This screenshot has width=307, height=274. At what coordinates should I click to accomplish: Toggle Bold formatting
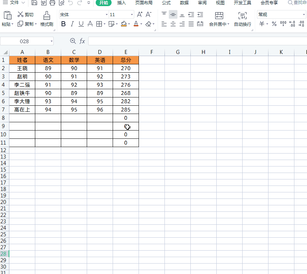click(63, 24)
